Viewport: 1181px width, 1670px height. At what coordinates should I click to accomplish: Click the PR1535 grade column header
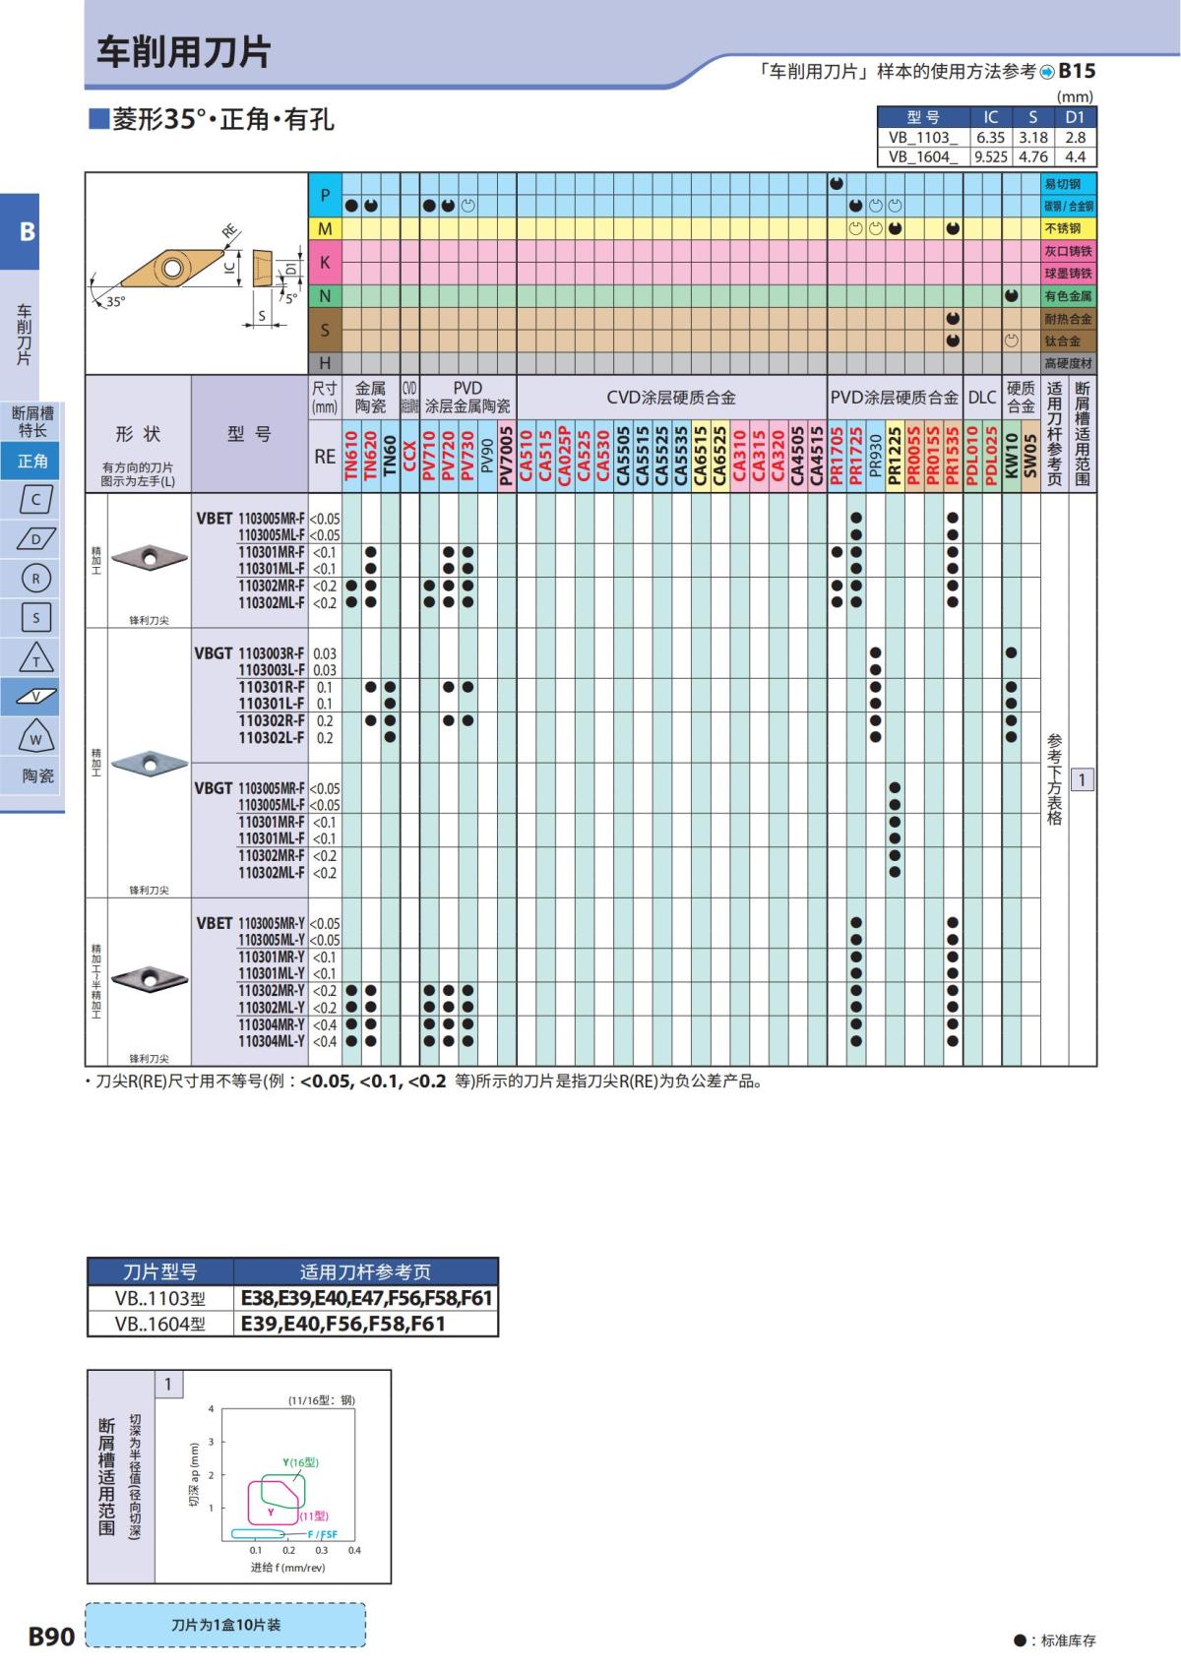pos(952,456)
